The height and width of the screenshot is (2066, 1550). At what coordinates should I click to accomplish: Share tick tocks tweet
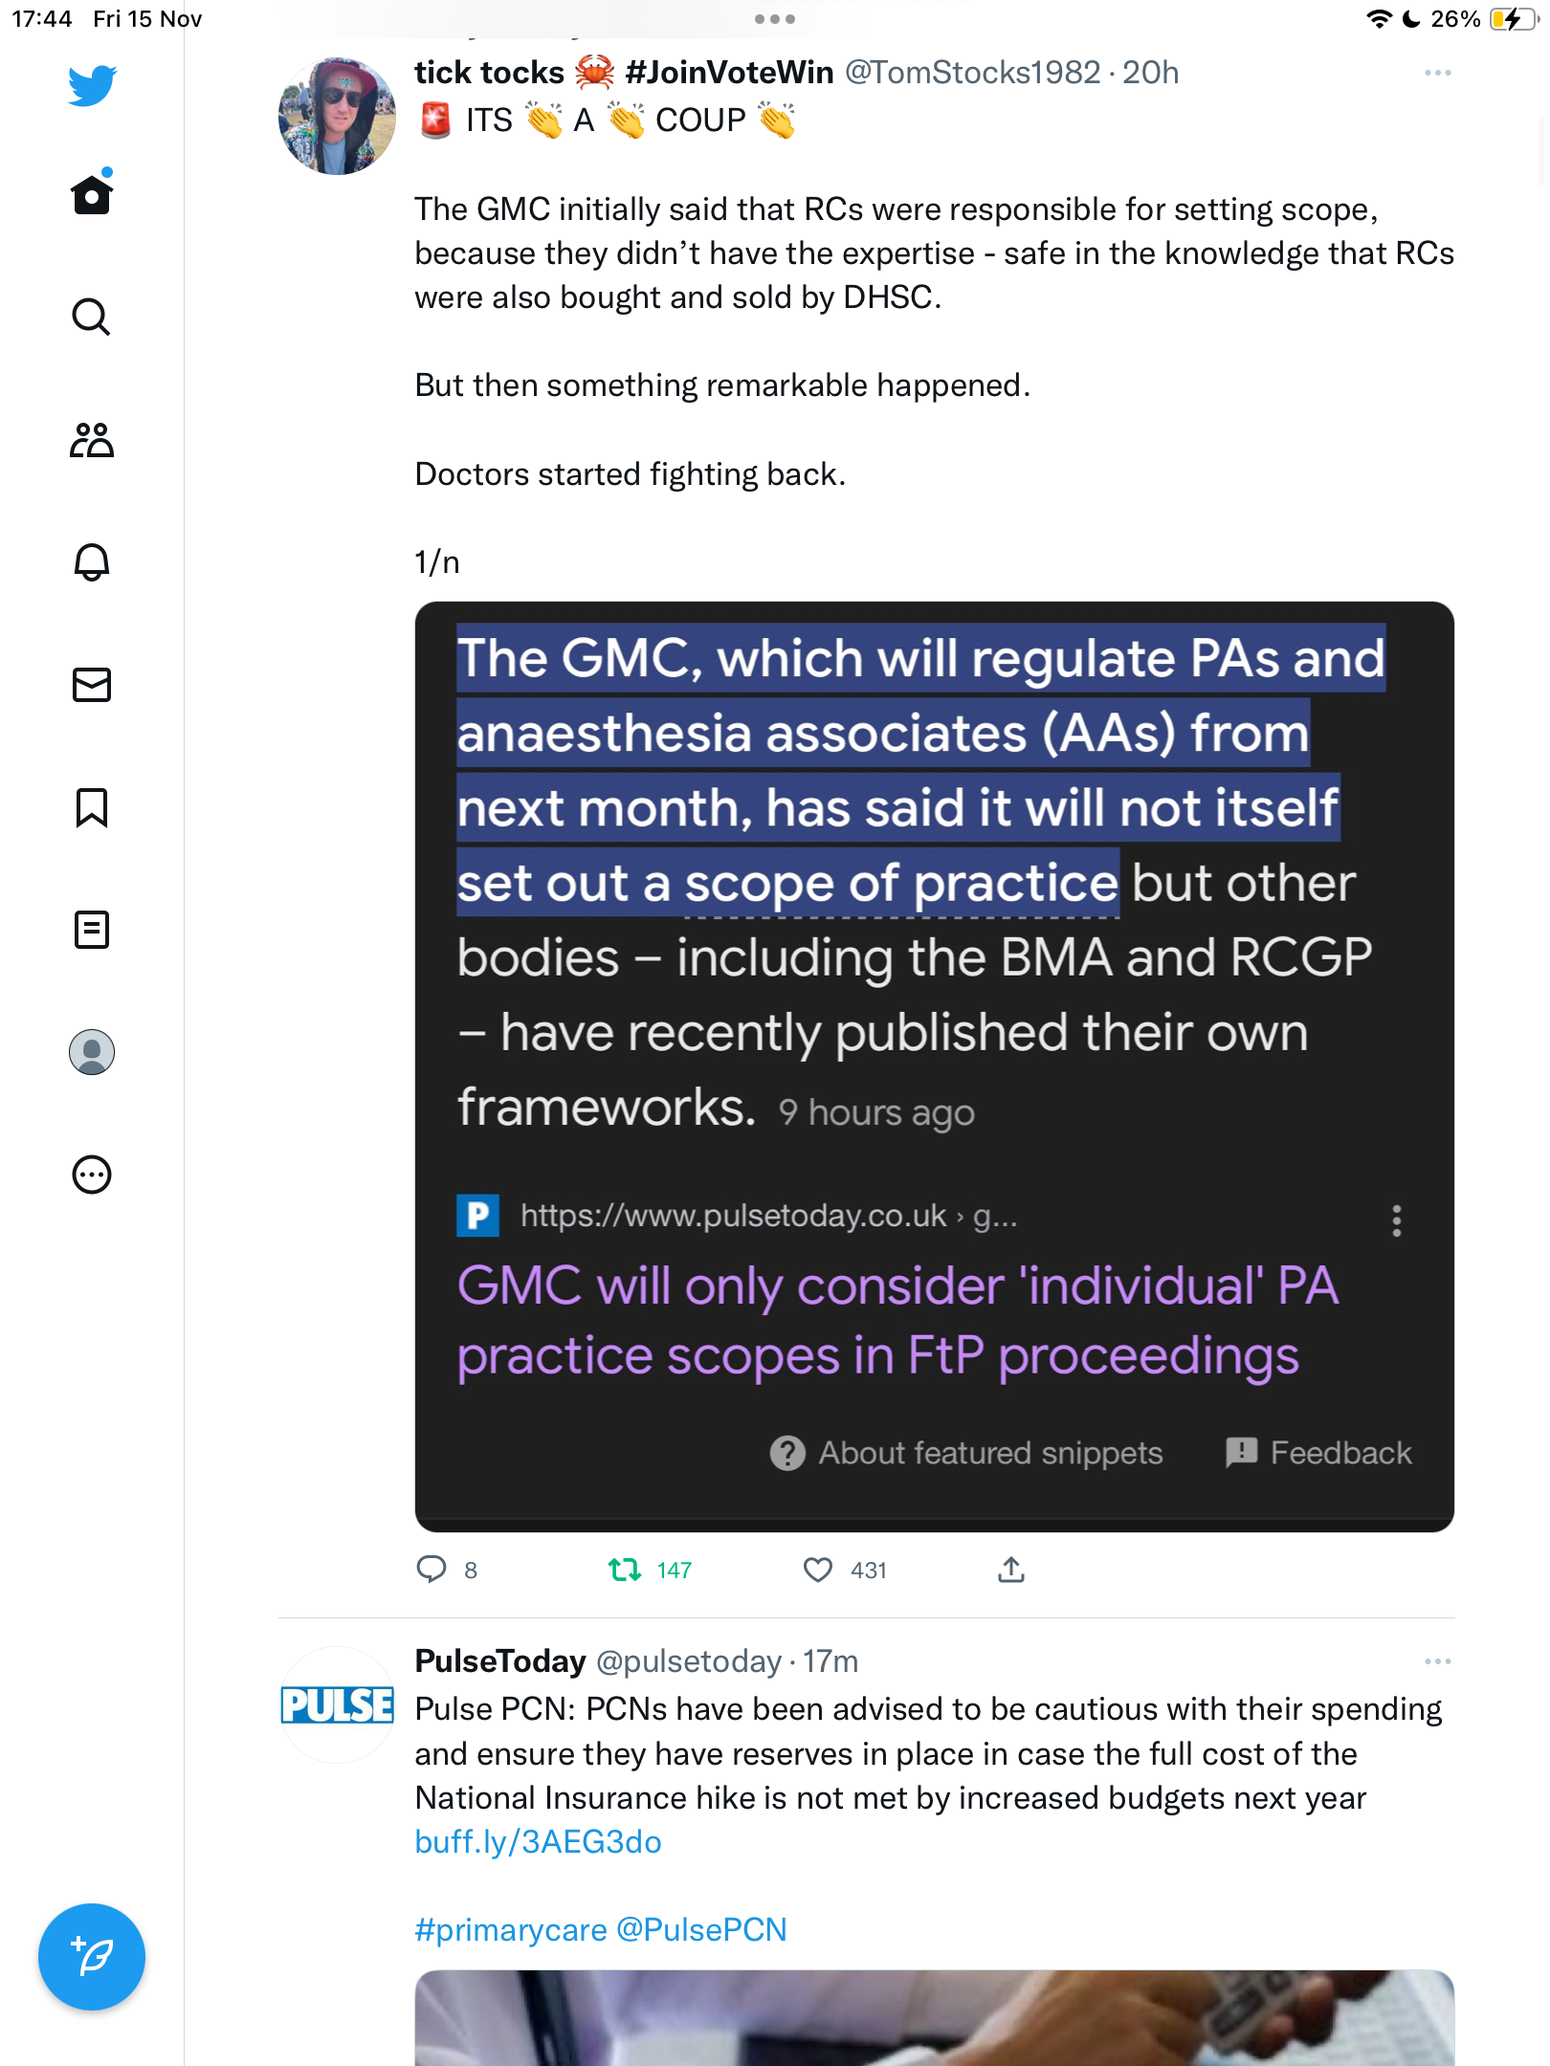1011,1570
